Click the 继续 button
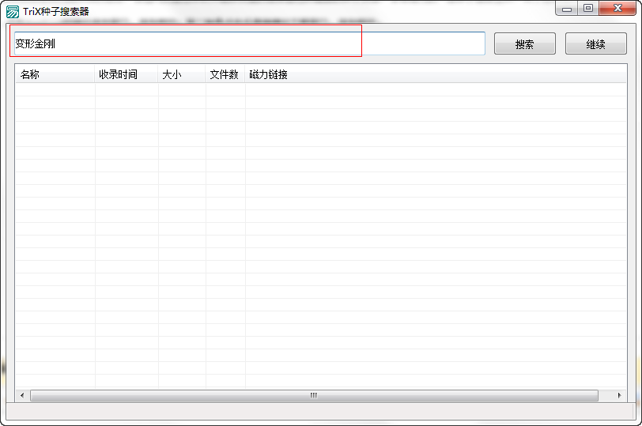 595,43
